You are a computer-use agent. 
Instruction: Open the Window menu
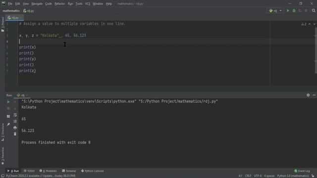click(x=98, y=3)
